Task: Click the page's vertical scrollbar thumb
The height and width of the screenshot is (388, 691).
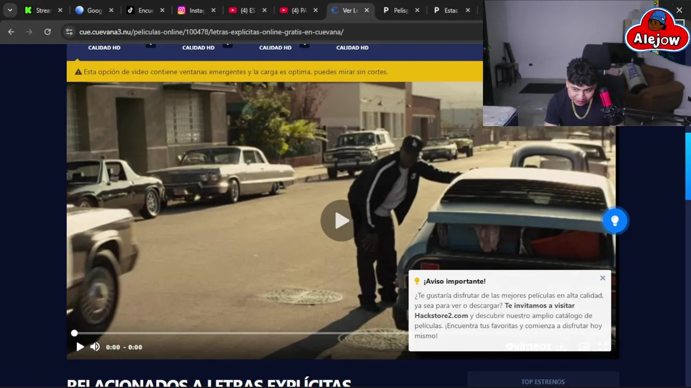Action: click(688, 166)
